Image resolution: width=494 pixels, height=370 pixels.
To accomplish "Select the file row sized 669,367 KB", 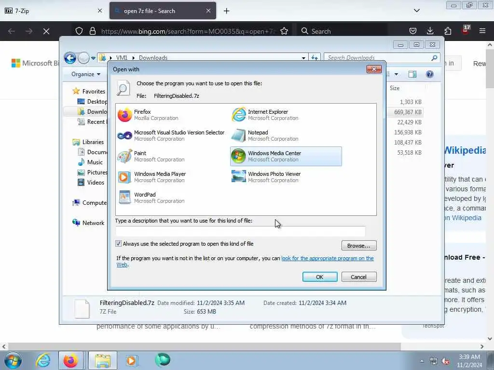I will [x=407, y=112].
